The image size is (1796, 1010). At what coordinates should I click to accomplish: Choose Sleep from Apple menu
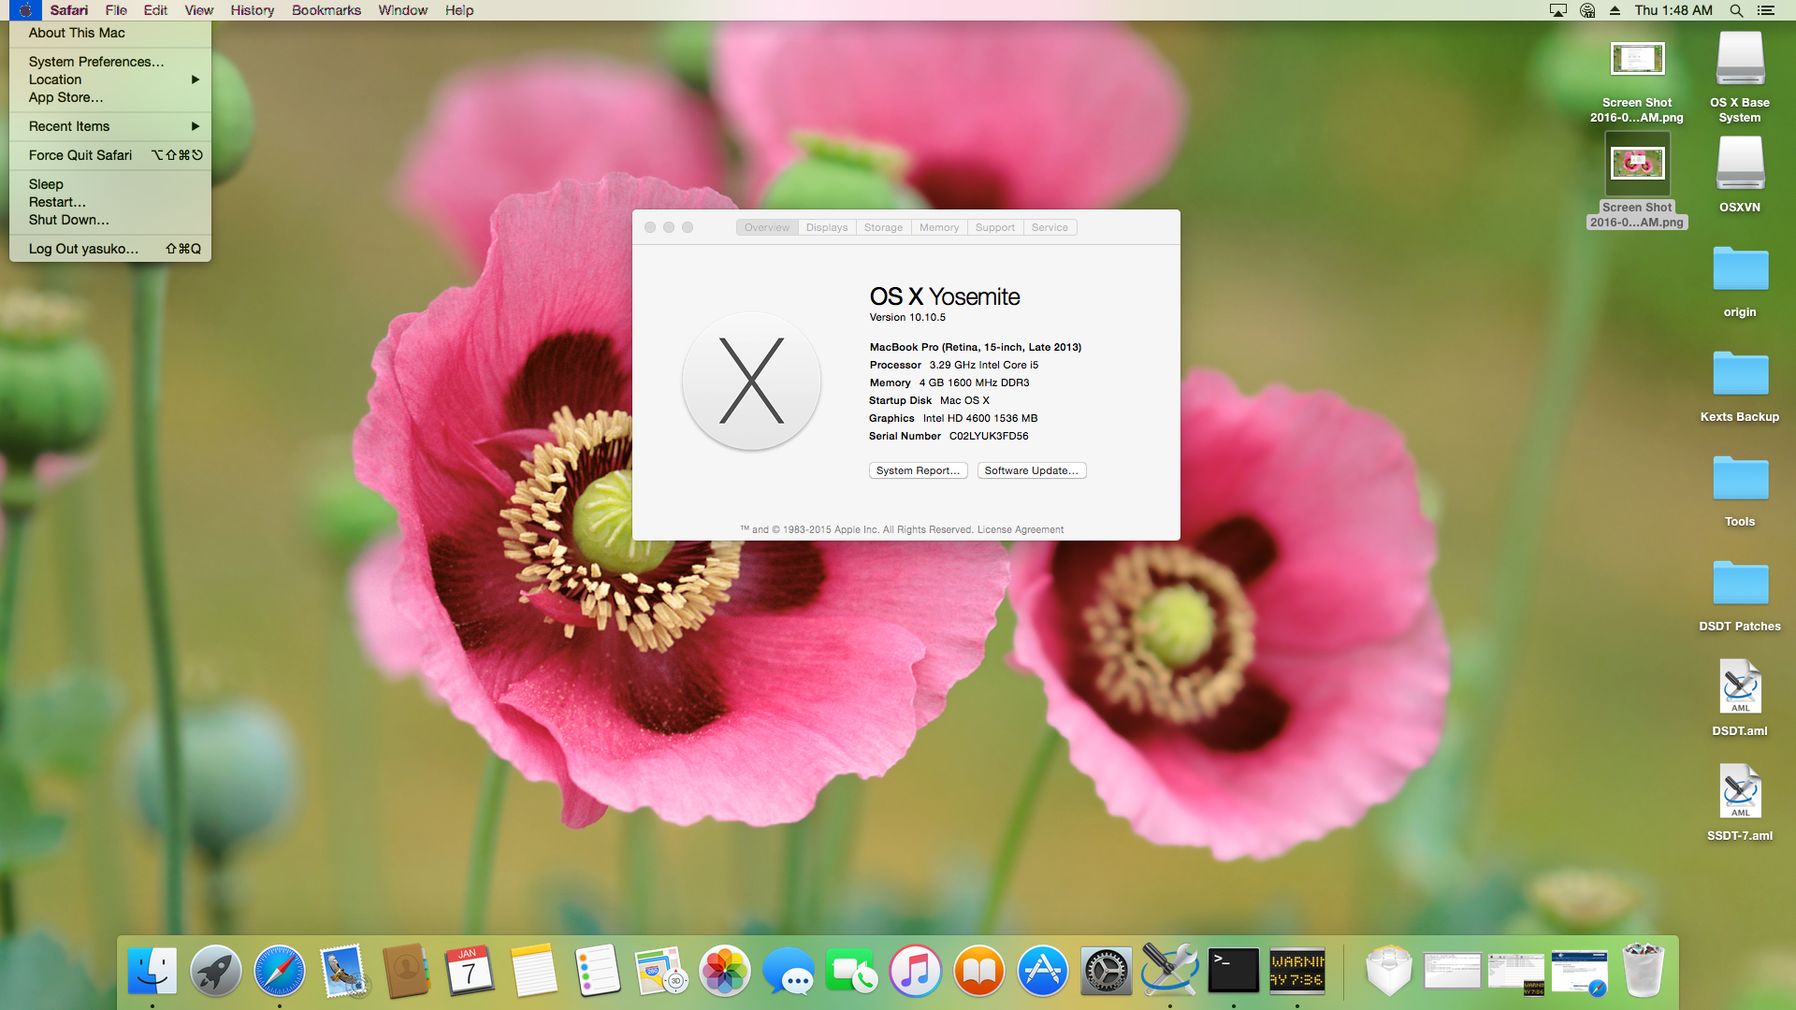point(110,184)
